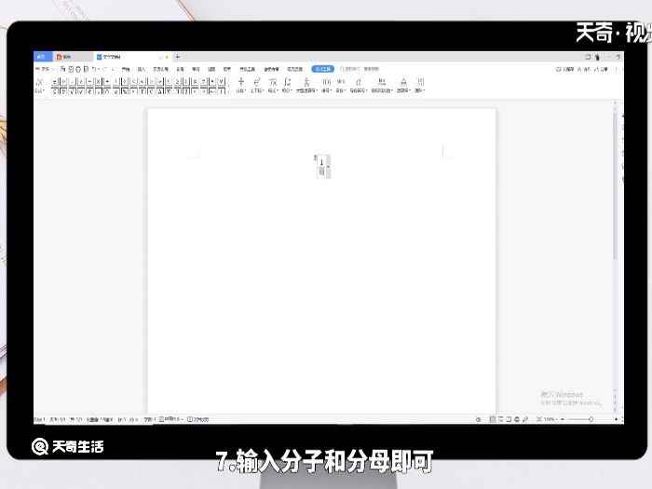652x489 pixels.
Task: Open the 函数 function dropdown
Action: coord(341,85)
